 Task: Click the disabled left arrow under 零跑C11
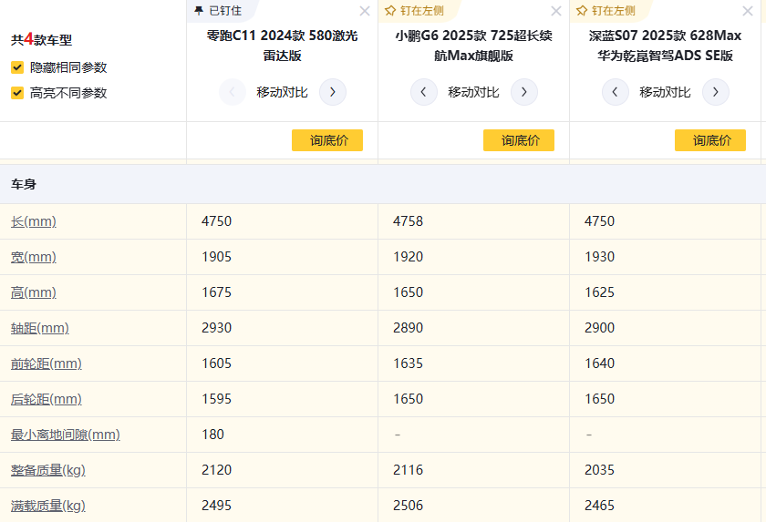coord(232,92)
